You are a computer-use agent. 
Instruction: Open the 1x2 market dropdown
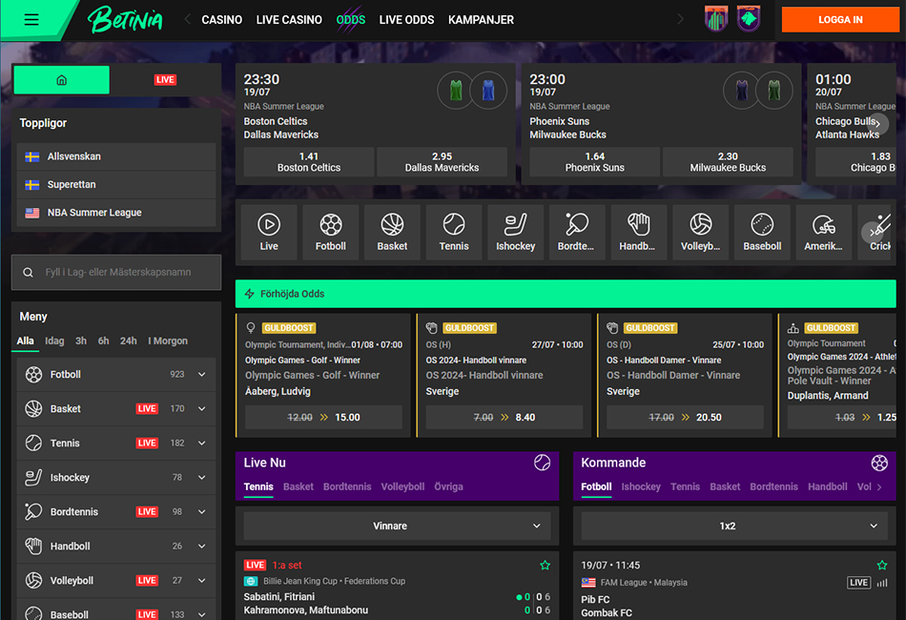tap(734, 526)
